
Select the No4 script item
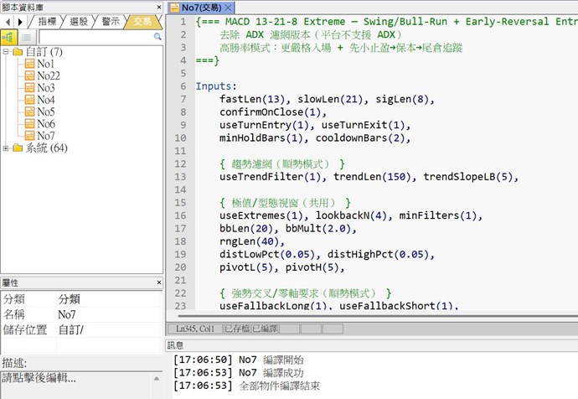[45, 100]
